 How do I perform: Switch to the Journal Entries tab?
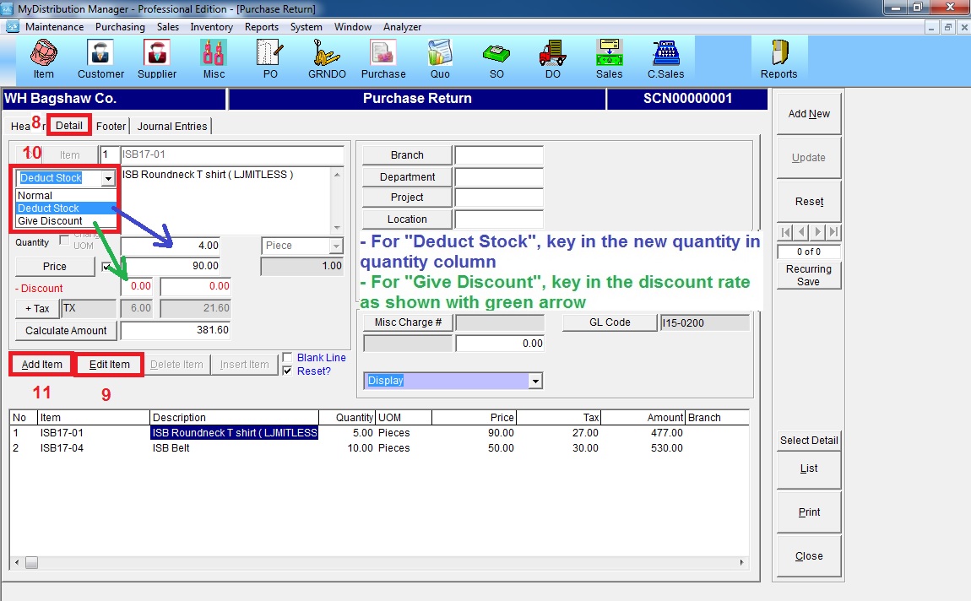coord(172,126)
